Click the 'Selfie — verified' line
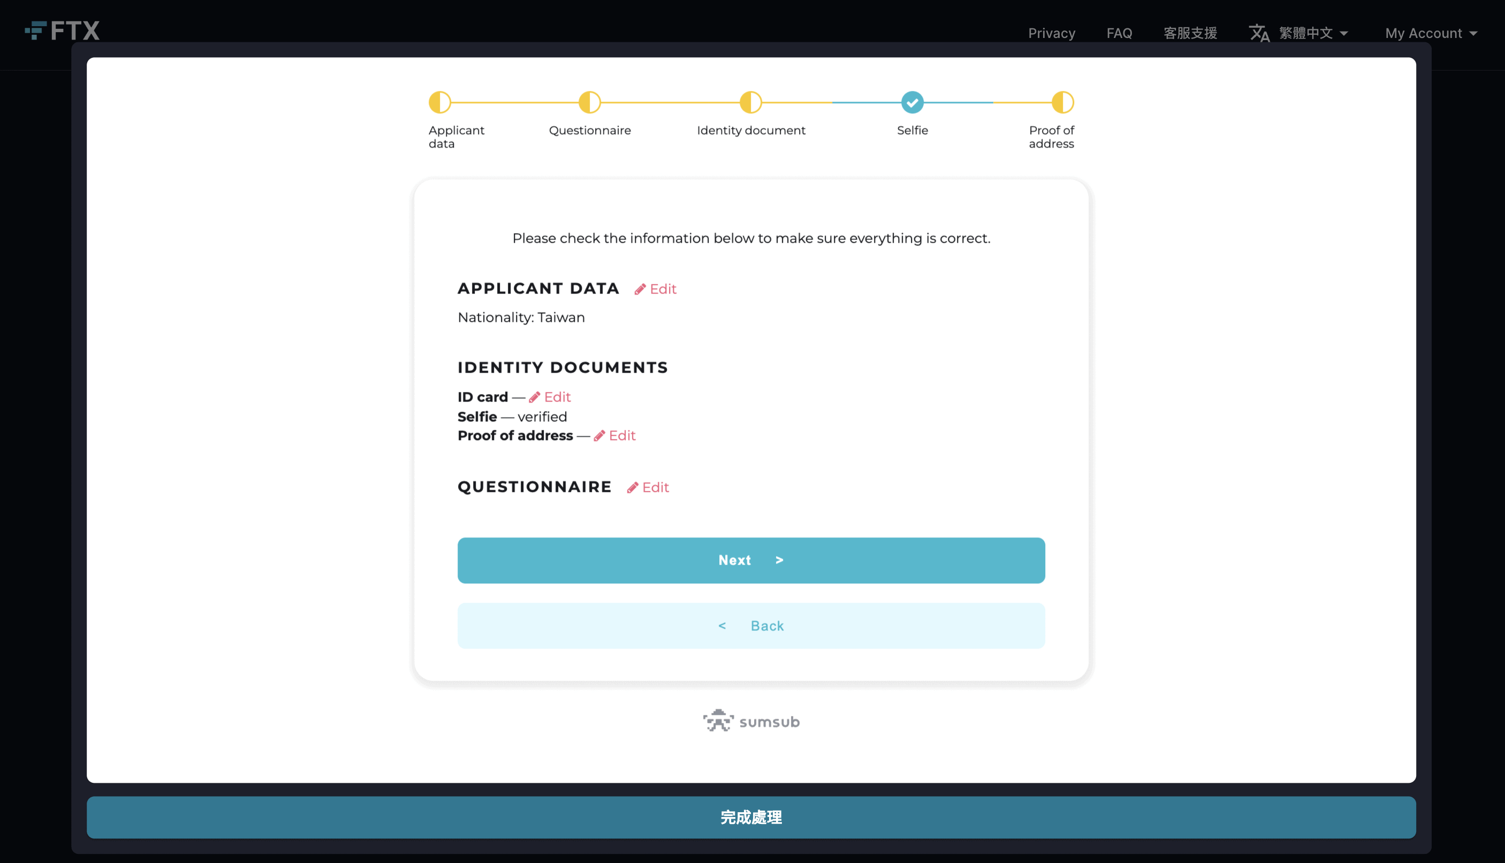Image resolution: width=1505 pixels, height=863 pixels. click(x=512, y=417)
